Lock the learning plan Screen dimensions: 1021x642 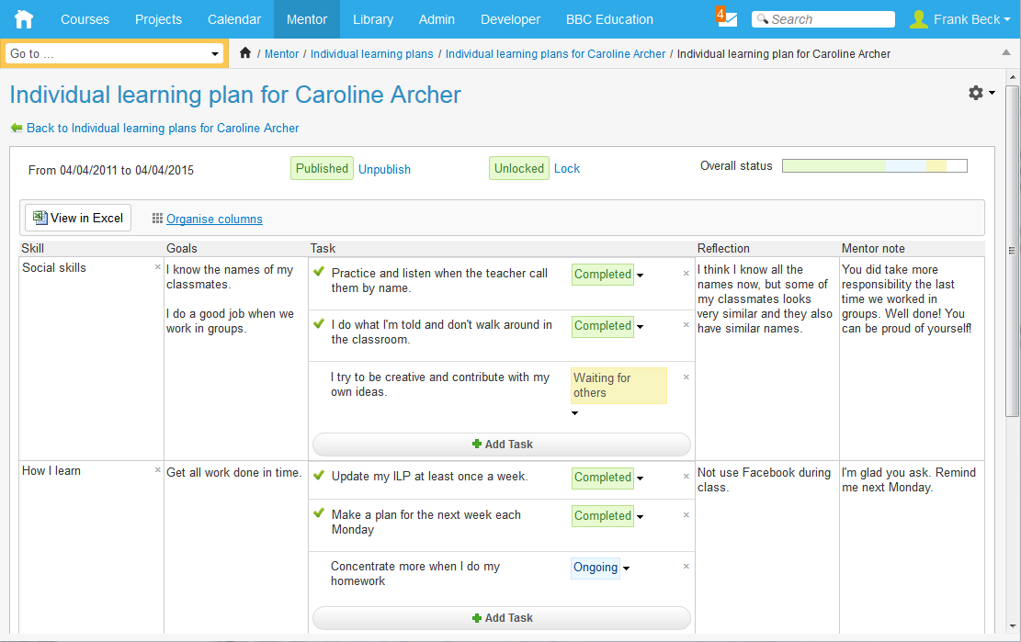coord(567,169)
